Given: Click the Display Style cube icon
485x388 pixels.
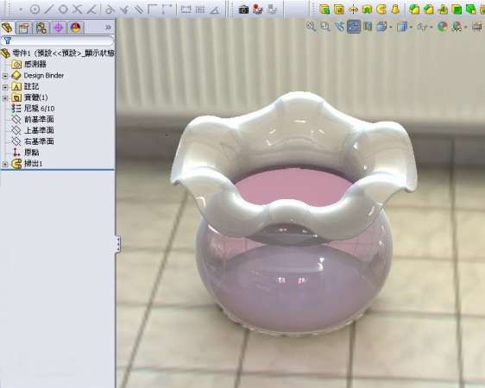Looking at the screenshot, I should 401,27.
